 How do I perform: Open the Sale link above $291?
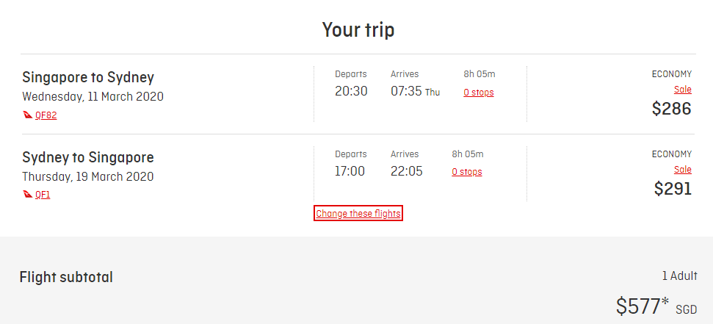[683, 170]
